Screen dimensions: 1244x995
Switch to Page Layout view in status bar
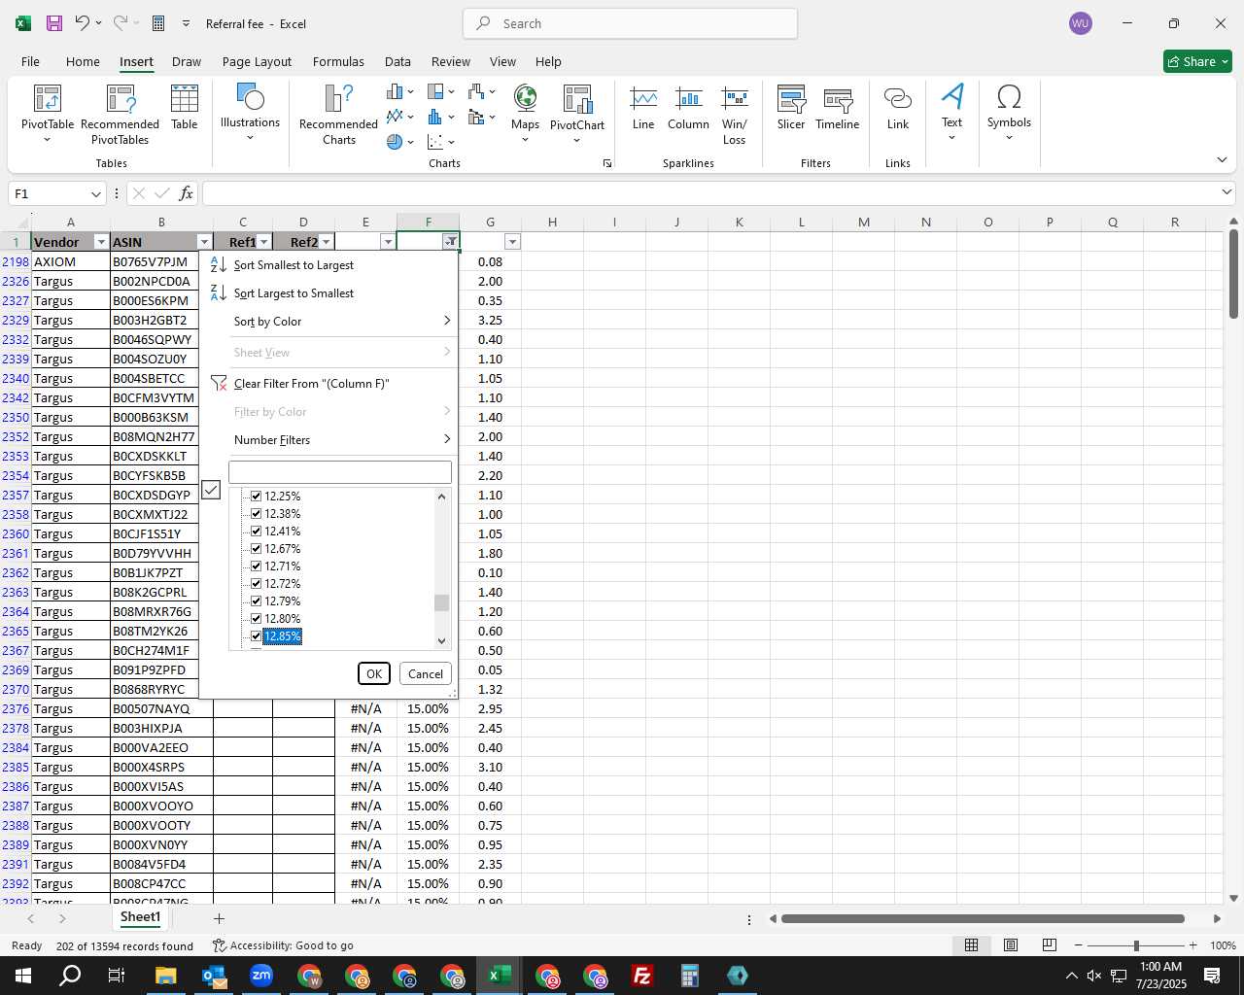pyautogui.click(x=1011, y=945)
